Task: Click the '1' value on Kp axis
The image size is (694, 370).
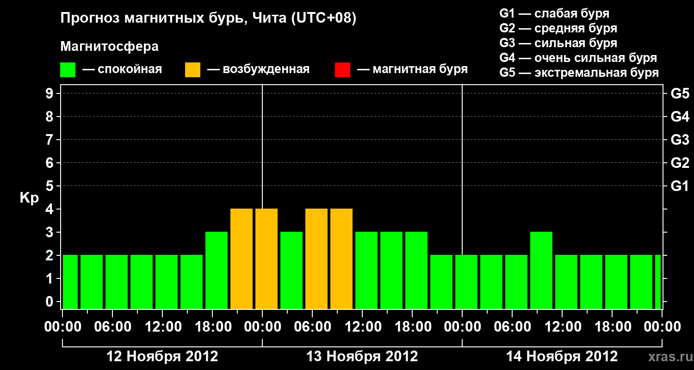Action: pyautogui.click(x=50, y=279)
